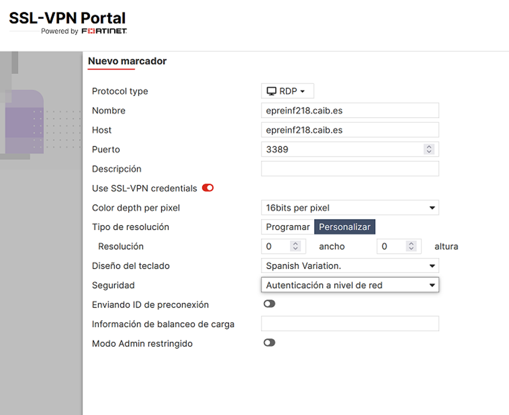Image resolution: width=509 pixels, height=415 pixels.
Task: Open the Diseño del teclado dropdown
Action: point(349,266)
